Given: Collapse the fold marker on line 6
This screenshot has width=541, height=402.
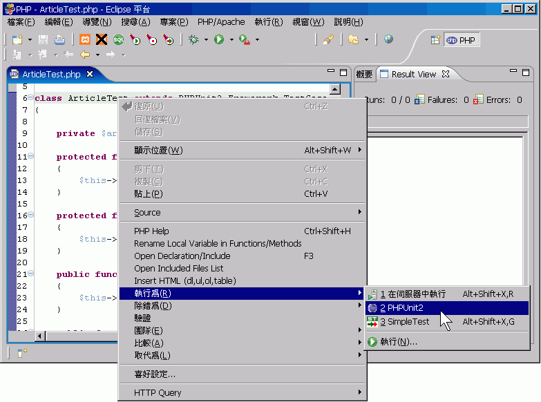Looking at the screenshot, I should pyautogui.click(x=30, y=97).
